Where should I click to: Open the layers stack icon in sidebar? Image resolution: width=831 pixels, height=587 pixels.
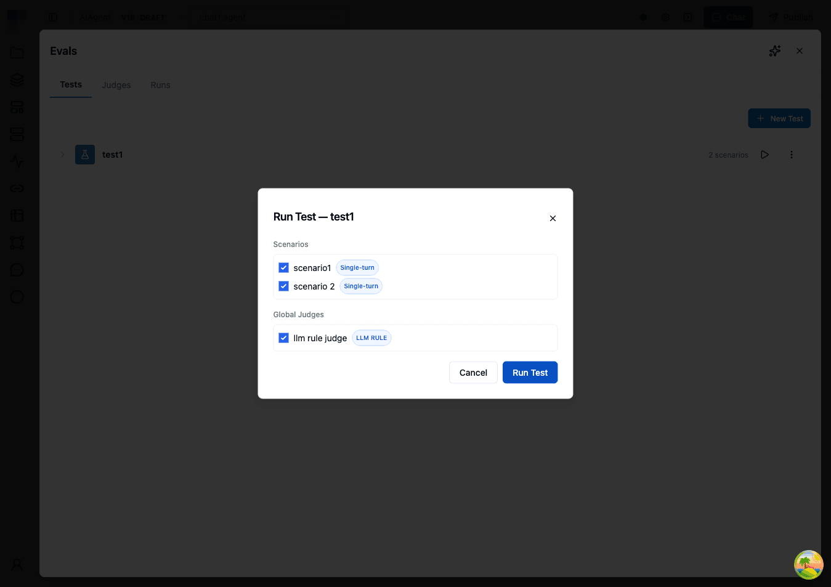coord(17,79)
